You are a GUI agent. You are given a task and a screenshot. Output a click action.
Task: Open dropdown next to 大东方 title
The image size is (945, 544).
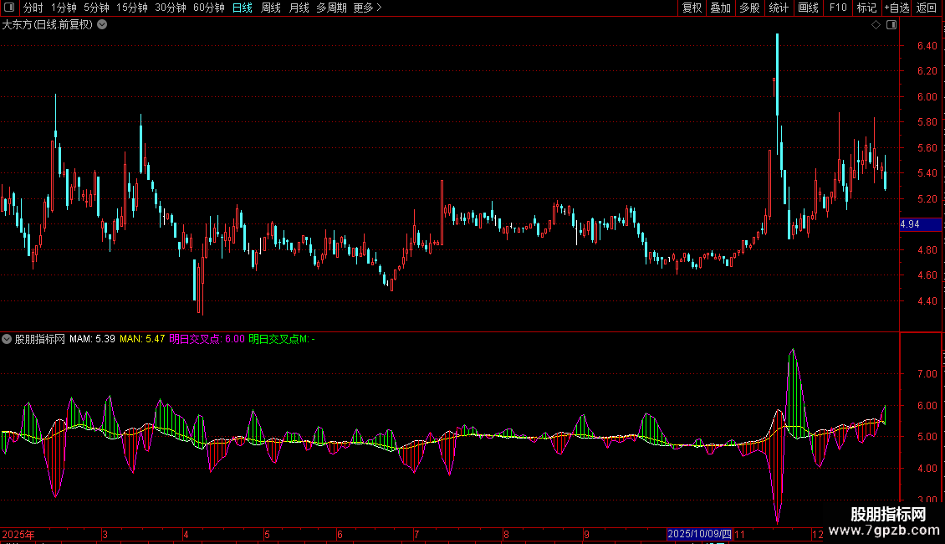[x=103, y=25]
